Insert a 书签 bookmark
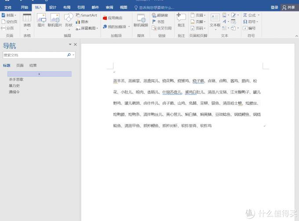Image resolution: width=299 pixels, height=221 pixels. [158, 22]
